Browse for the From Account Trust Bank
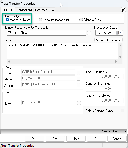This screenshot has width=128, height=148. [x=78, y=85]
